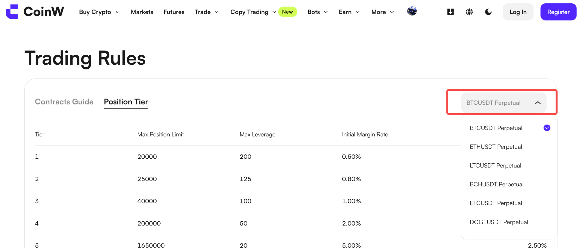Go to Futures in navbar

click(174, 12)
